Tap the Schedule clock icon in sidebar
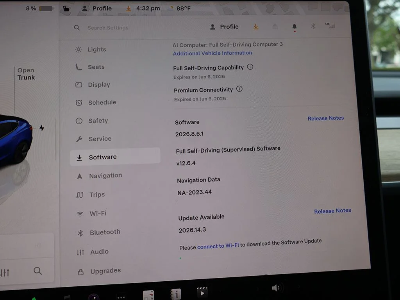Viewport: 400px width, 300px height. pos(79,103)
